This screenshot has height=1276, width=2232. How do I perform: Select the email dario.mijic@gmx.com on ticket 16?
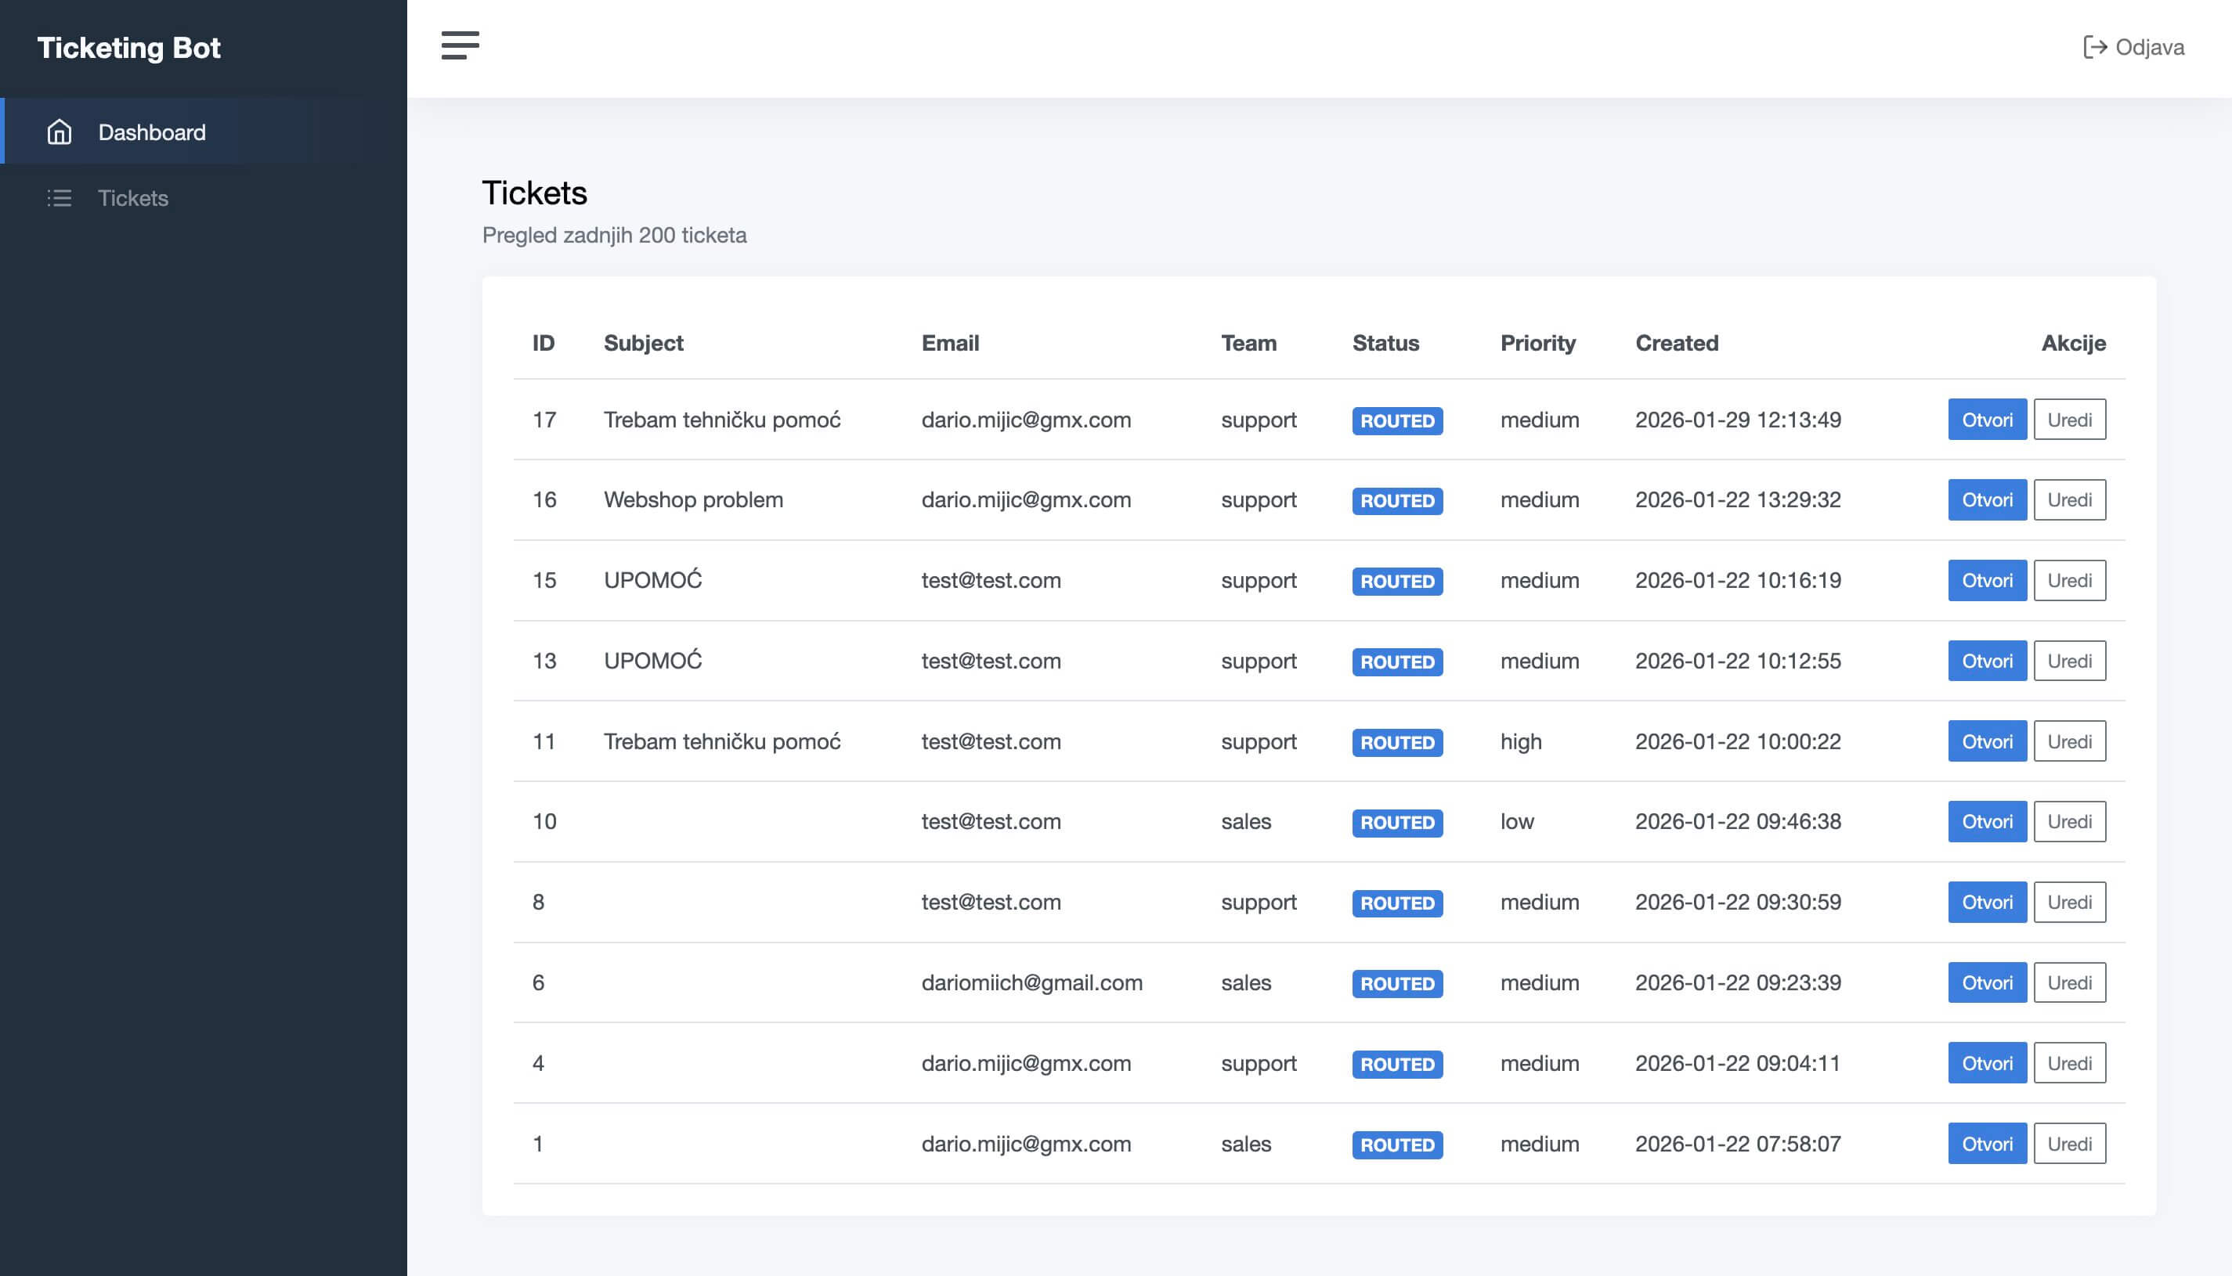pyautogui.click(x=1026, y=499)
